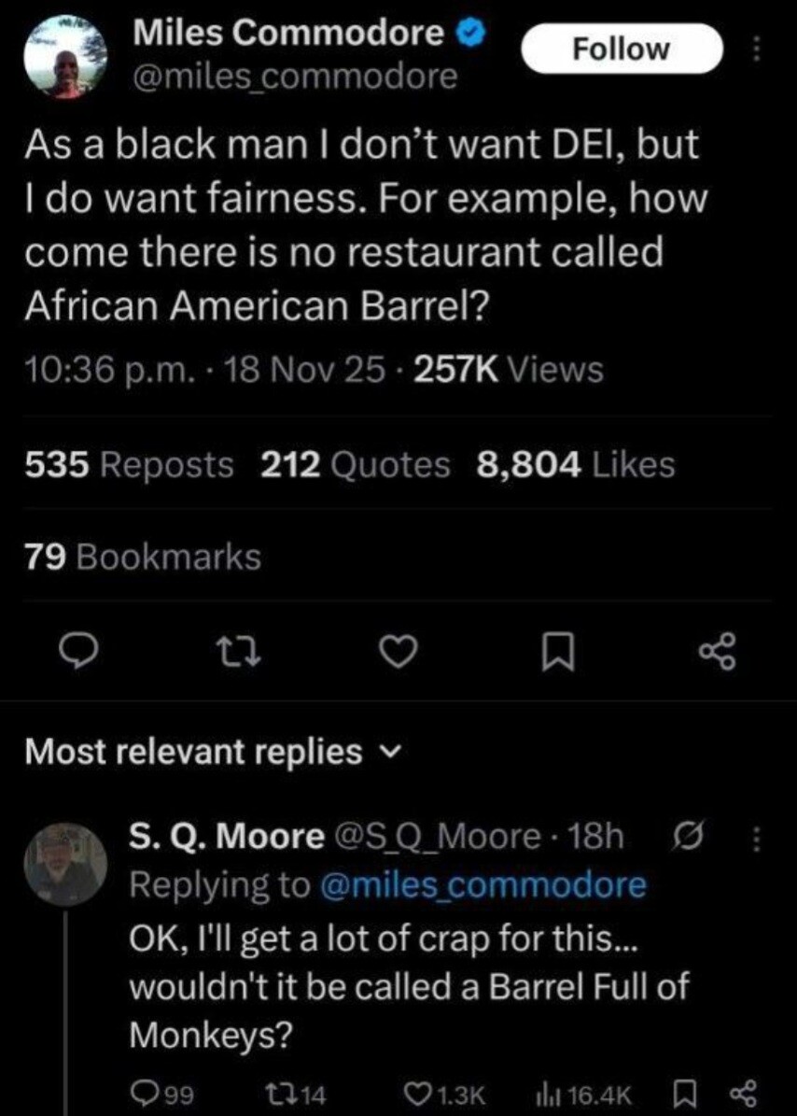
Task: View the 535 Reposts list
Action: [x=130, y=463]
